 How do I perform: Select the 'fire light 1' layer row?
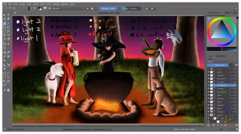coord(222,89)
